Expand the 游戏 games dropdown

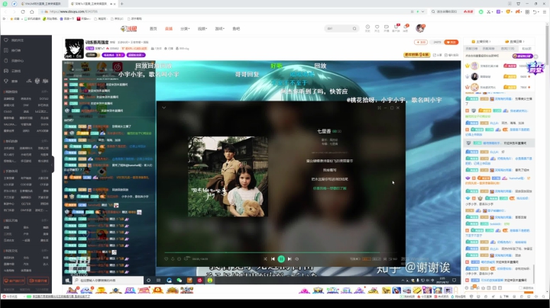(x=219, y=29)
